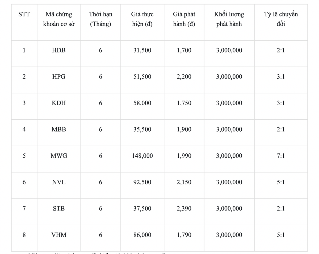The height and width of the screenshot is (254, 319).
Task: Select the VHM code cell
Action: pyautogui.click(x=59, y=235)
